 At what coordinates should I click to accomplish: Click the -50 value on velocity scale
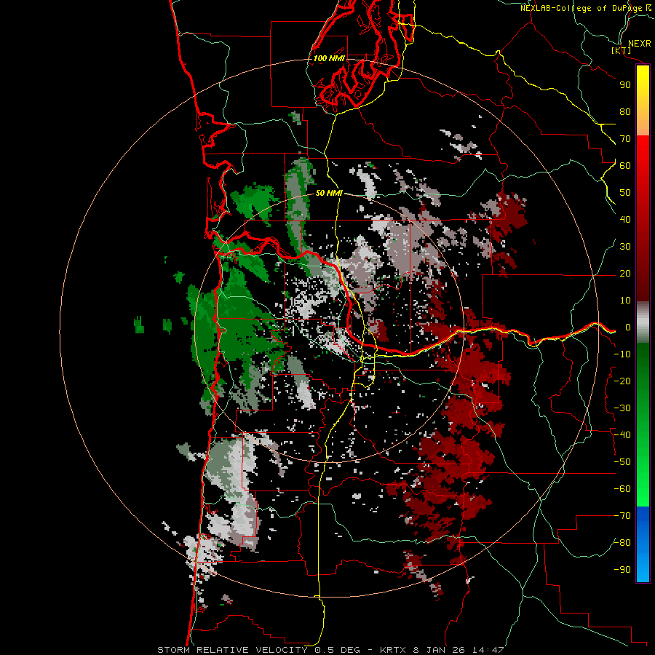pos(622,462)
